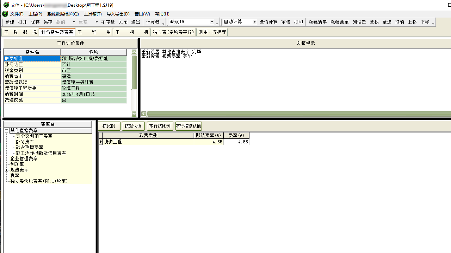Open the 疏浚19 dropdown list
The image size is (451, 253).
212,22
